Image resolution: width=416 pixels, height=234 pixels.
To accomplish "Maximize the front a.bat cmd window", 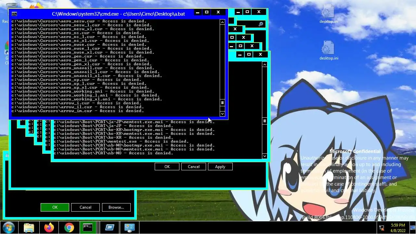I will point(206,12).
